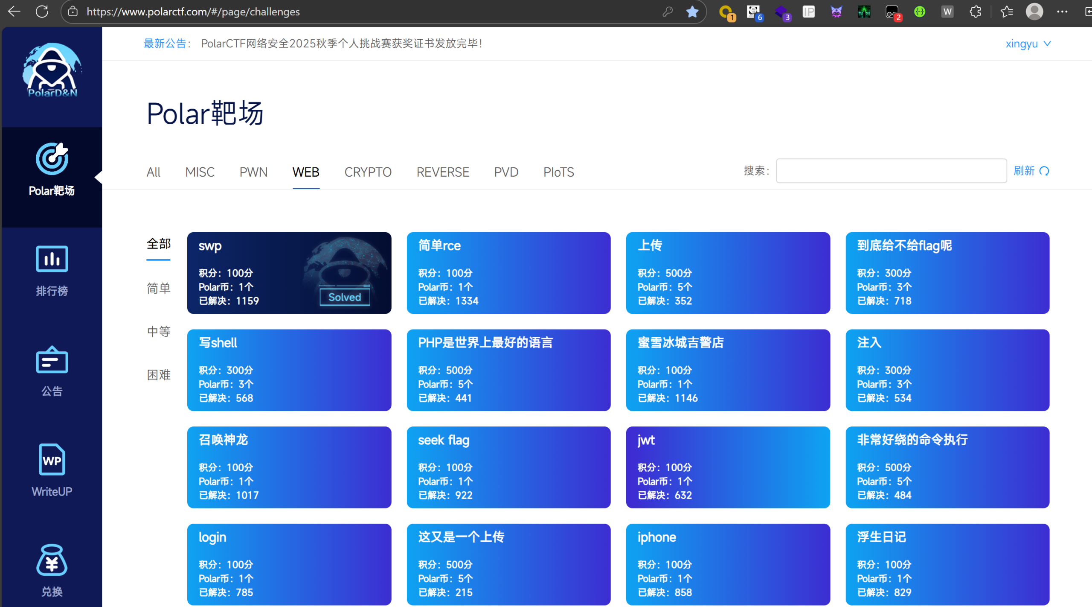This screenshot has width=1092, height=607.
Task: Select the 简单 difficulty filter
Action: (x=158, y=288)
